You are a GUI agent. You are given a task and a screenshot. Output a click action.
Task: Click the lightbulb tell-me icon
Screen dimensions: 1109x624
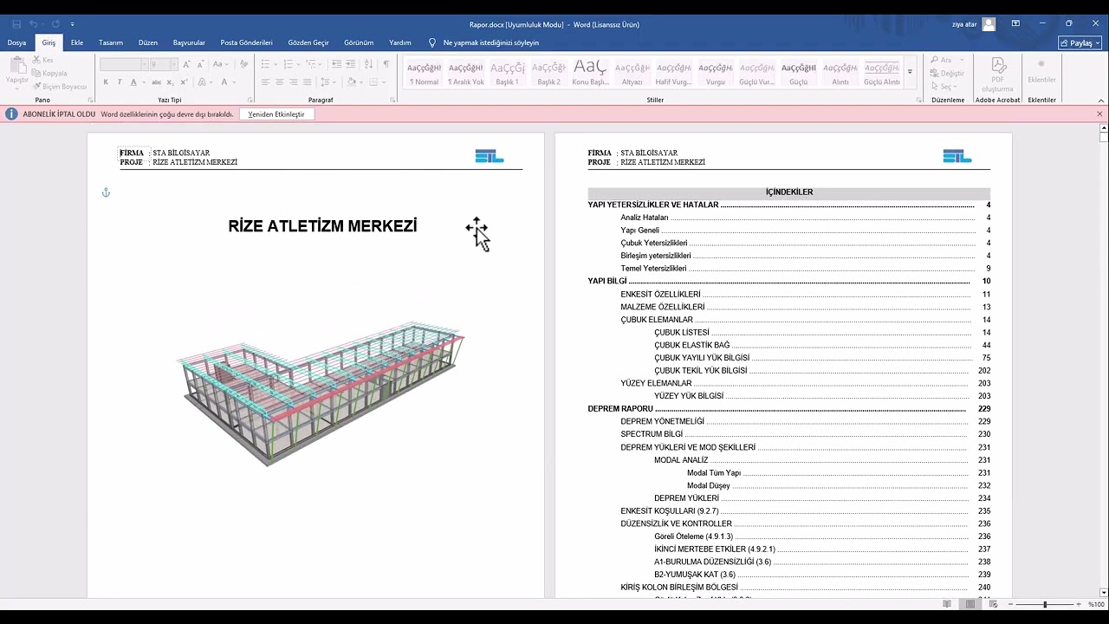pos(432,42)
